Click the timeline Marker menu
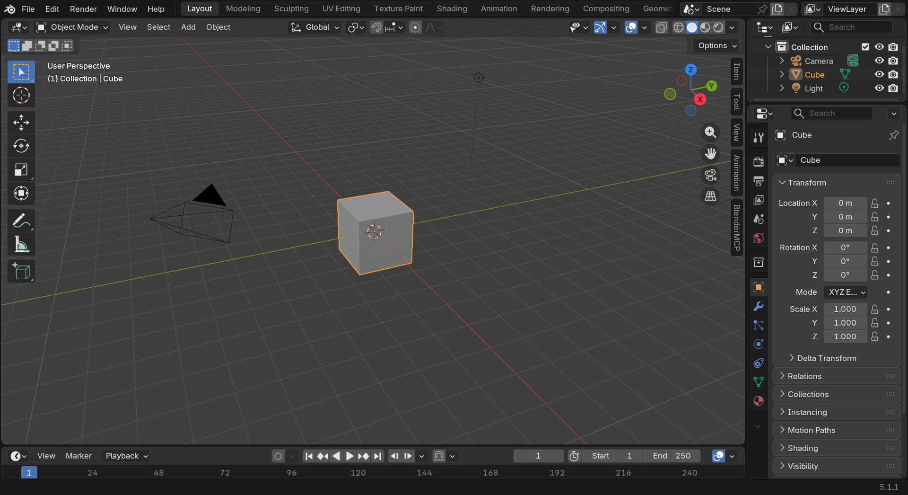 tap(79, 456)
